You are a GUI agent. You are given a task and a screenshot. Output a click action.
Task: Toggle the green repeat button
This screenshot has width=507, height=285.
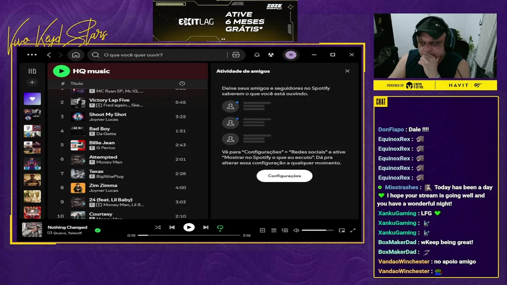point(220,228)
